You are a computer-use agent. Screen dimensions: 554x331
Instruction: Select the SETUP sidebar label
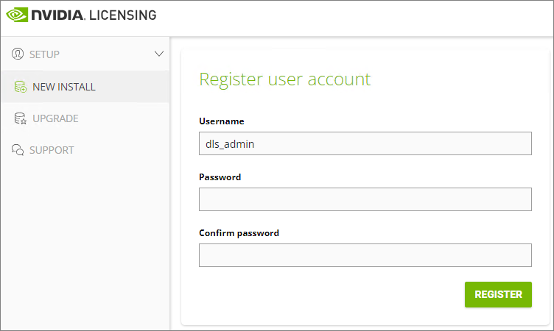pos(44,54)
